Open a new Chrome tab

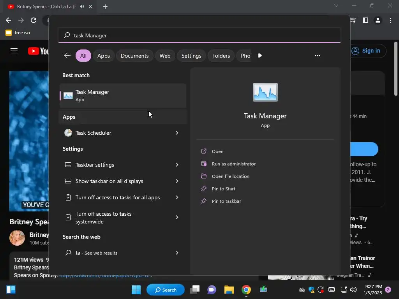pyautogui.click(x=105, y=7)
